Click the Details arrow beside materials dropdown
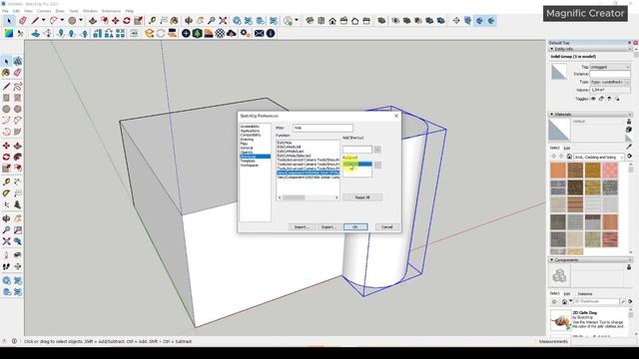 (x=630, y=157)
